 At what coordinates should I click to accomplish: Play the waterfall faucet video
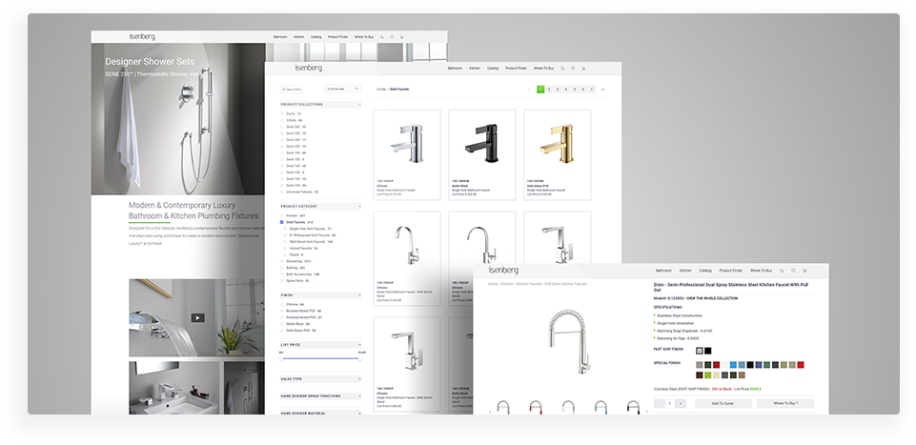[x=197, y=317]
